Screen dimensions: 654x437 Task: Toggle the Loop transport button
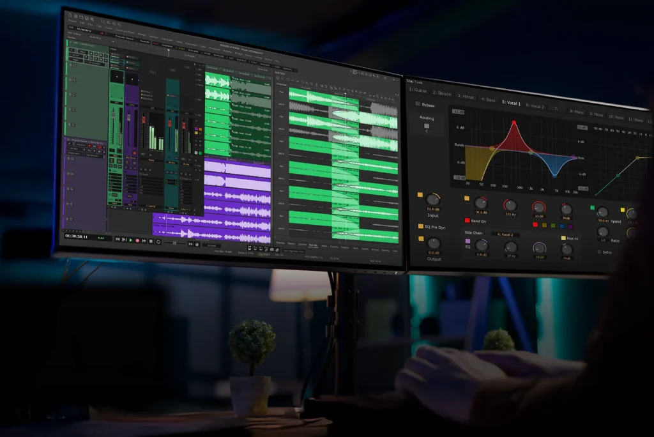[158, 241]
